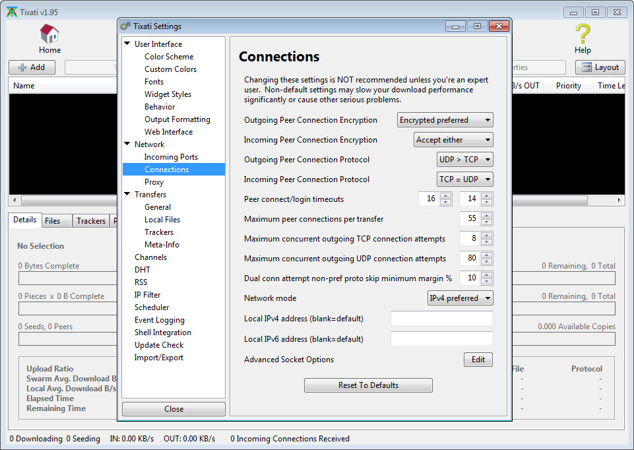
Task: Open Meta-Info settings page
Action: (162, 245)
